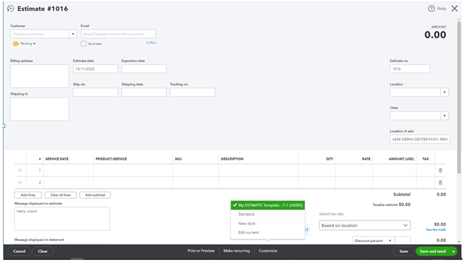Screen dimensions: 464x261
Task: Click the Location of sale field
Action: (420, 139)
